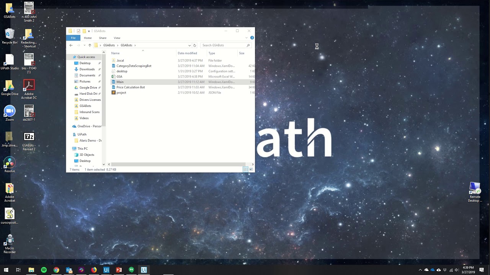The height and width of the screenshot is (275, 490).
Task: Open Downloads in Quick access
Action: (87, 69)
